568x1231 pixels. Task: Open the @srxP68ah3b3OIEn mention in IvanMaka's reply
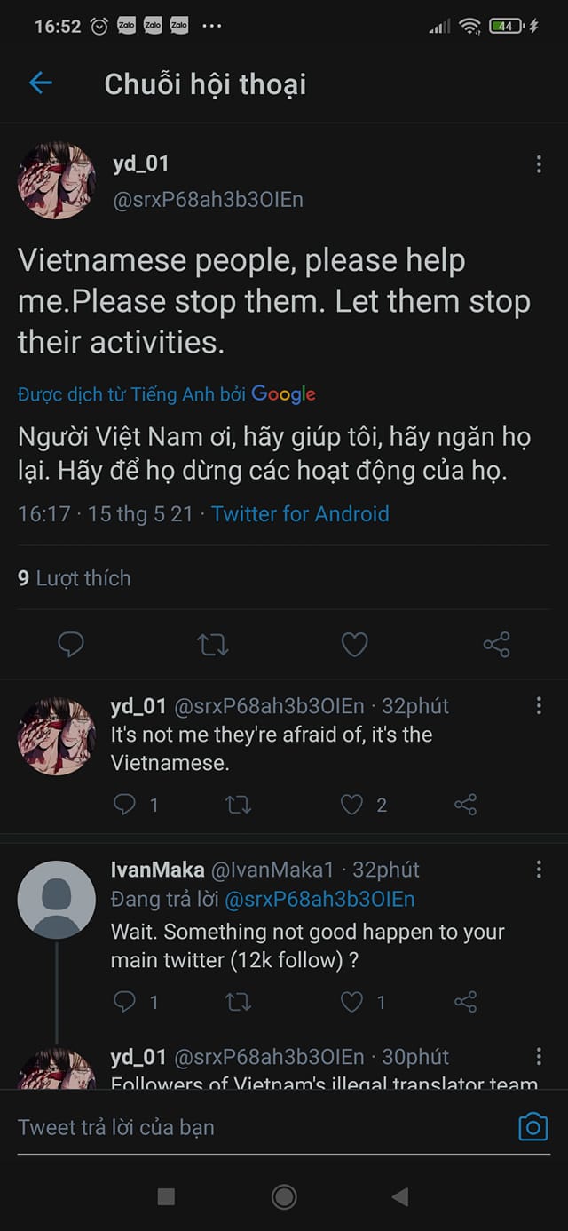click(319, 900)
